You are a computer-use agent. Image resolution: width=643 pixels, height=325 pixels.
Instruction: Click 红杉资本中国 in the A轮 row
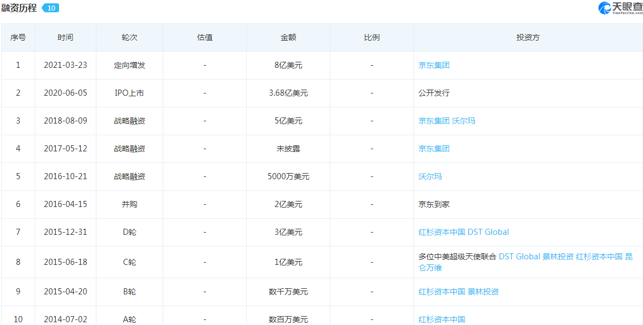click(x=441, y=319)
